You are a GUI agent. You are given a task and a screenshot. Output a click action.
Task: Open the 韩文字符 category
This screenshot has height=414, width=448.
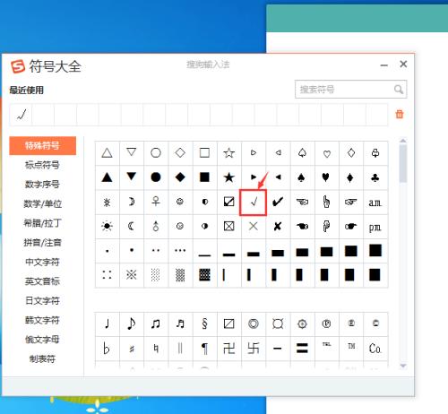42,320
